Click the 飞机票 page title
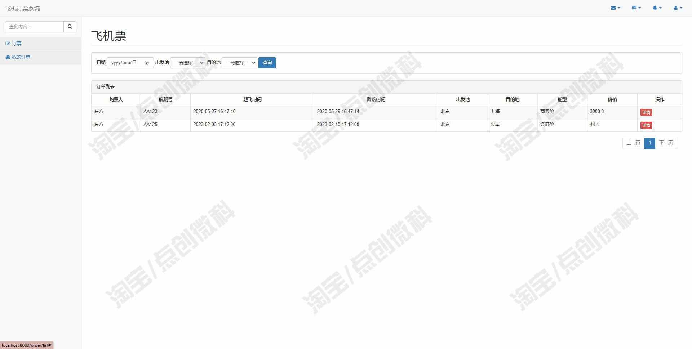Image resolution: width=692 pixels, height=349 pixels. [108, 36]
